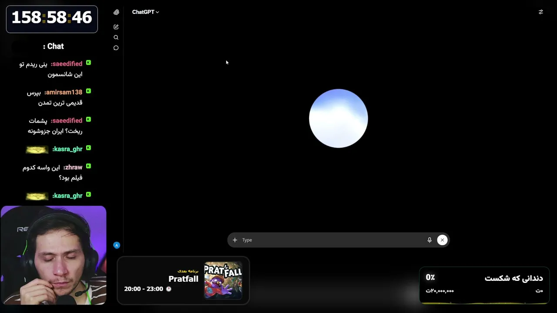
Task: Click the animated voice orb
Action: (x=339, y=118)
